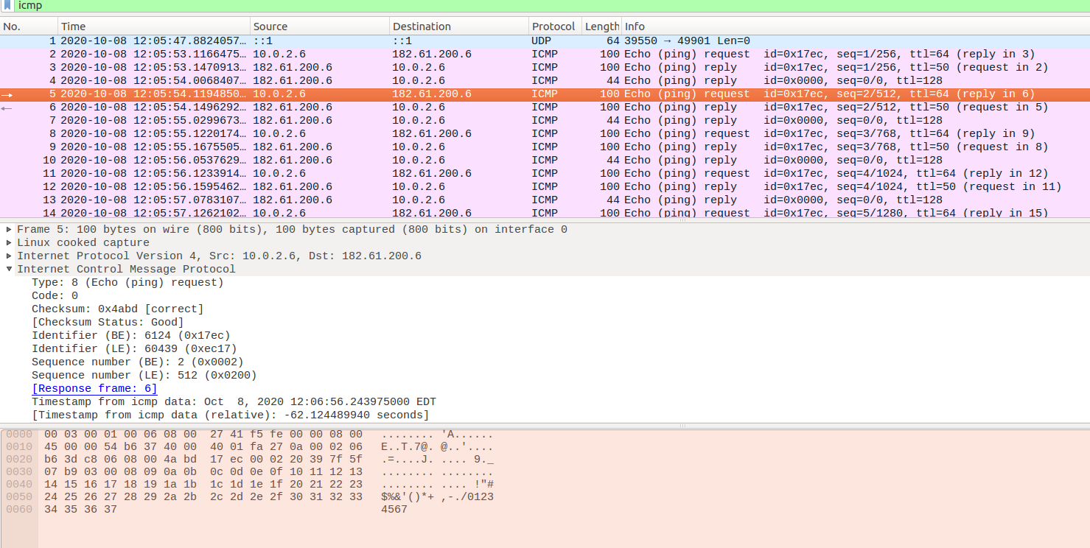The width and height of the screenshot is (1090, 548).
Task: Select Sequence number (LE): 512 field
Action: 144,376
